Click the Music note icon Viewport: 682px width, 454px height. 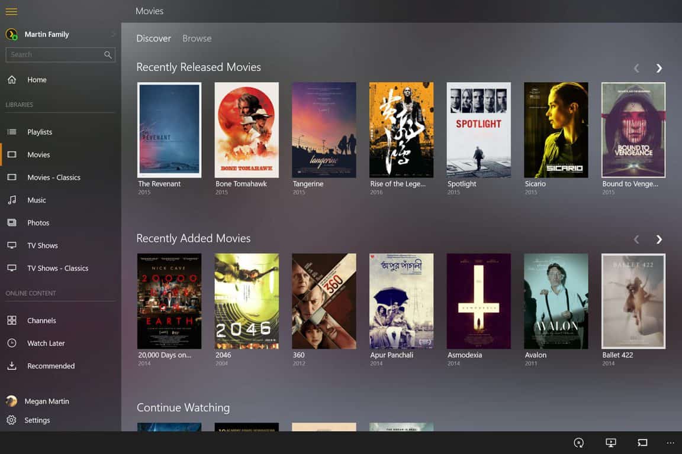[12, 200]
